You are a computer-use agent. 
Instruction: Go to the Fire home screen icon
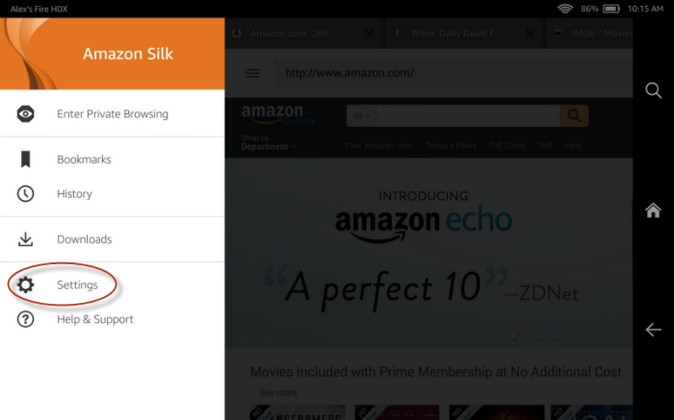(x=653, y=210)
